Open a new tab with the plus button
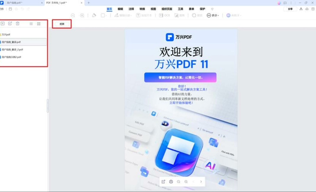The width and height of the screenshot is (316, 192). point(88,3)
